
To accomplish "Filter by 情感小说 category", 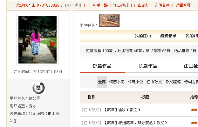I will [x=117, y=82].
